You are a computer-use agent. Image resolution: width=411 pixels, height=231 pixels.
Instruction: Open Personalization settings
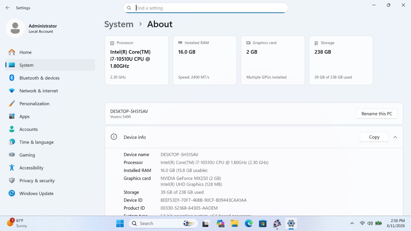coord(50,103)
